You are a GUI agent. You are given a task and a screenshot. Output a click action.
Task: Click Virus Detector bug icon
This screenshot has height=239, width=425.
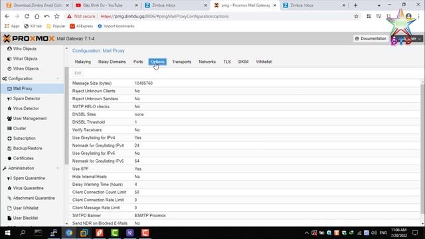tap(9, 108)
